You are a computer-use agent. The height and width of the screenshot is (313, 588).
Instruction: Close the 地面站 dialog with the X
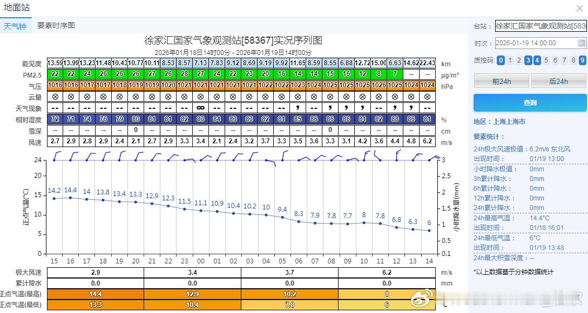click(579, 8)
